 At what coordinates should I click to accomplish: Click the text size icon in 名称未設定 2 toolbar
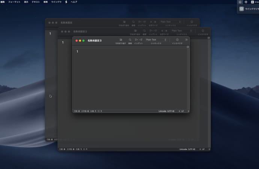click(164, 31)
